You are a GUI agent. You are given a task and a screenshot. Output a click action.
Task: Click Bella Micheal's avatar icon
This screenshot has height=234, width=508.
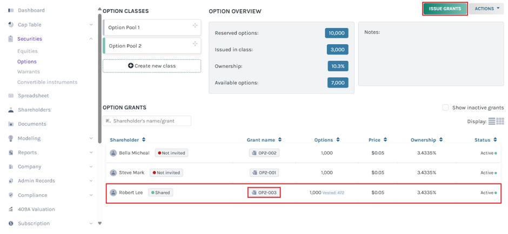click(x=113, y=153)
